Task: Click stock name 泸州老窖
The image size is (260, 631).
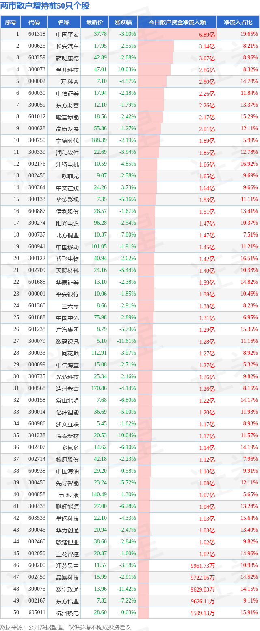Action: click(x=67, y=389)
